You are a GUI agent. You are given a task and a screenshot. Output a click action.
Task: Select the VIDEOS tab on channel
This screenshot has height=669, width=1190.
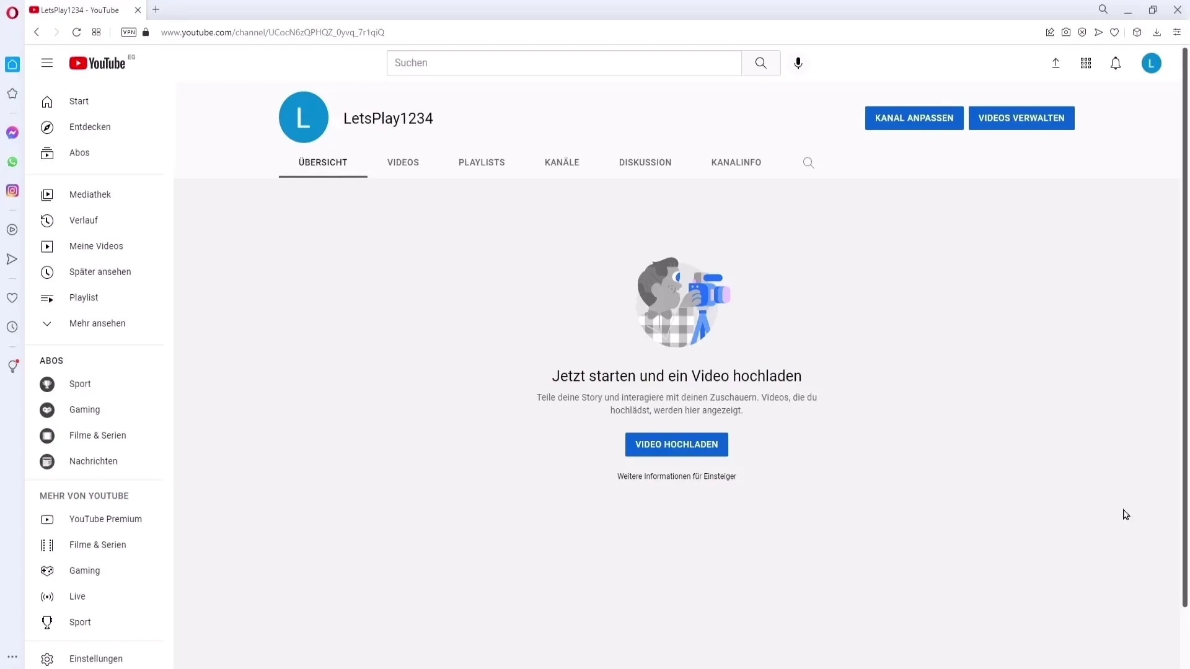tap(403, 162)
